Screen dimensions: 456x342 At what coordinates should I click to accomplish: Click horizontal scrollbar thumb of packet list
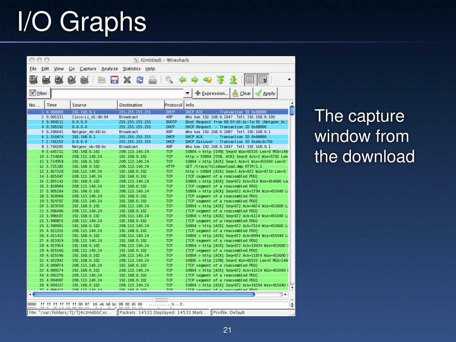144,294
